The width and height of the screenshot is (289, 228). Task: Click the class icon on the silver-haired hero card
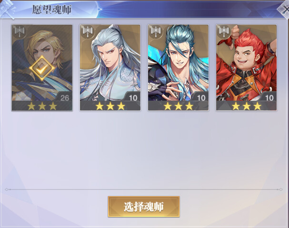(88, 32)
